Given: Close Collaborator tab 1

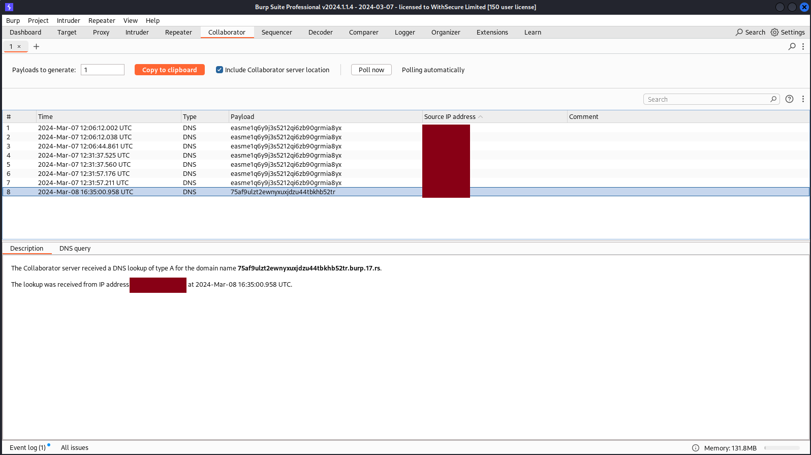Looking at the screenshot, I should coord(19,46).
